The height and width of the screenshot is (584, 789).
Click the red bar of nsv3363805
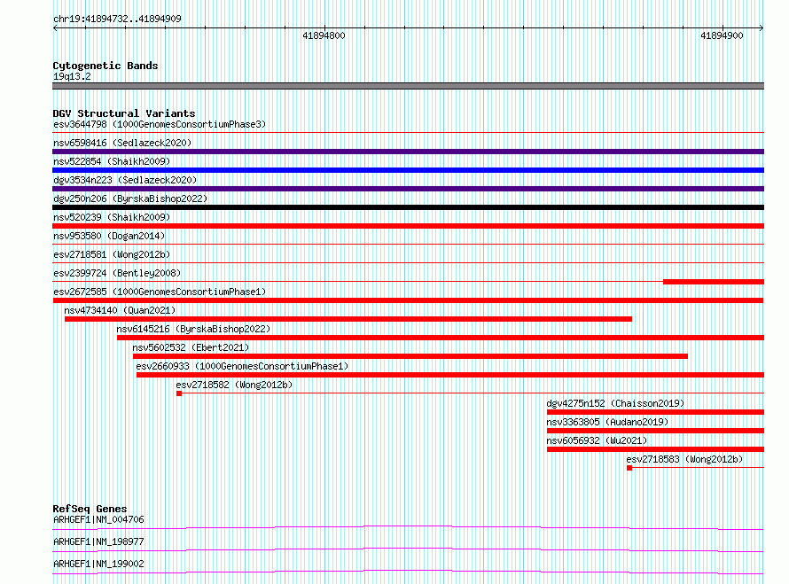656,431
